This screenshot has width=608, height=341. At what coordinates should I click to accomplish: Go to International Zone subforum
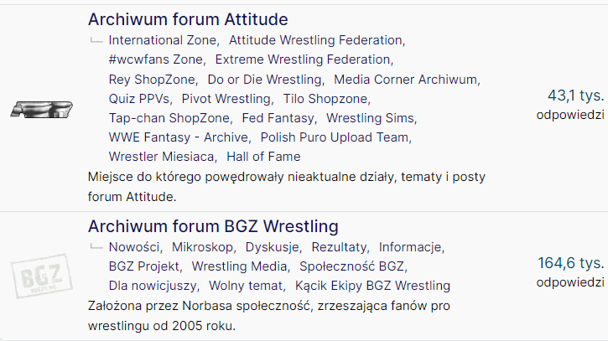(x=164, y=40)
